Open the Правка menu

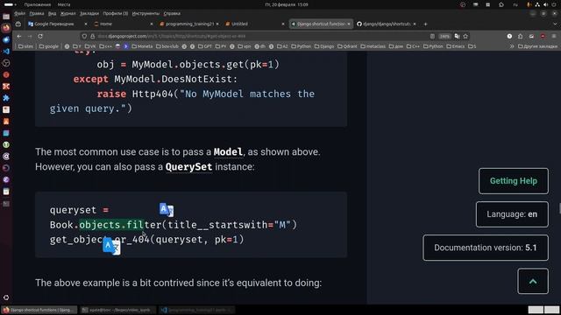[x=37, y=14]
